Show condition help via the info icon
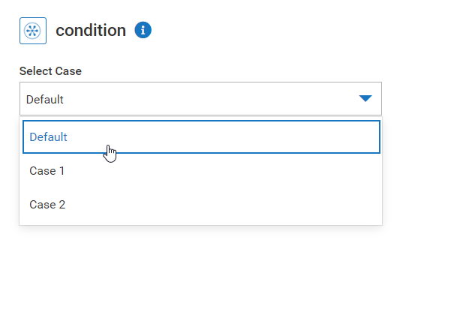 (x=143, y=30)
